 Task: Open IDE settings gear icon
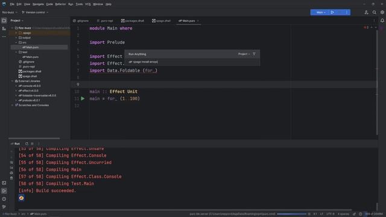(382, 12)
